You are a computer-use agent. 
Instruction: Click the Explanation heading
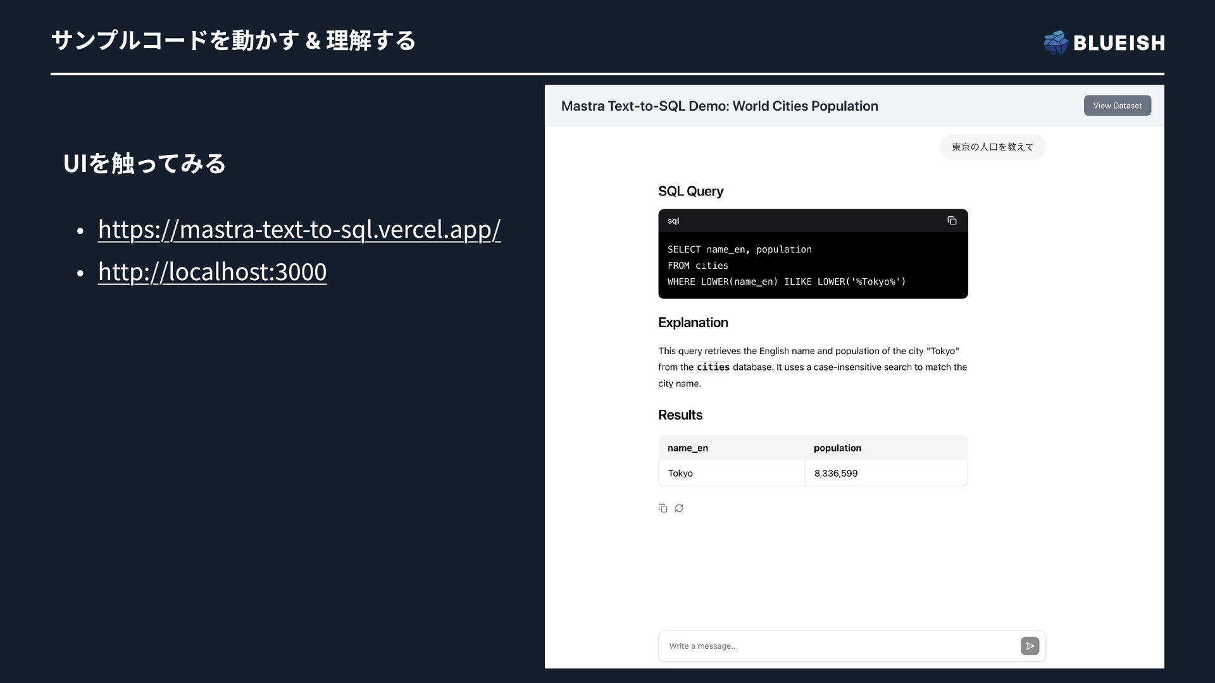[692, 323]
